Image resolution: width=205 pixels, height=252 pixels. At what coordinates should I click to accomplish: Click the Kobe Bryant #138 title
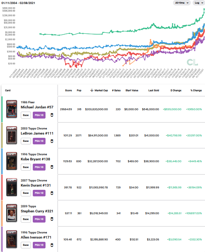click(x=35, y=159)
